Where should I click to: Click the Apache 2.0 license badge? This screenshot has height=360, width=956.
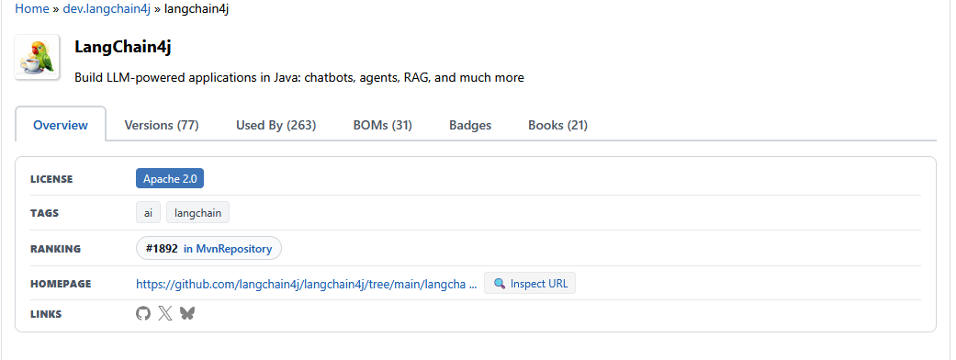[x=170, y=179]
